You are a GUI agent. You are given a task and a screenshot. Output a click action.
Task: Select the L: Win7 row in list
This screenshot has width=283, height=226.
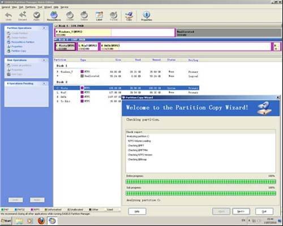(x=126, y=93)
